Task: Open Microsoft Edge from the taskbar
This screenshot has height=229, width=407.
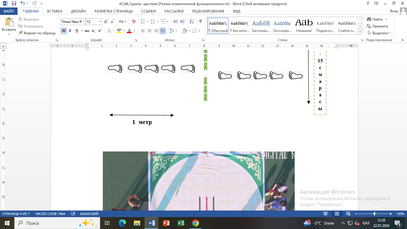Action: click(122, 223)
